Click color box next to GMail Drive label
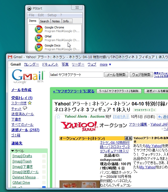The height and width of the screenshot is (192, 168). coord(44,182)
